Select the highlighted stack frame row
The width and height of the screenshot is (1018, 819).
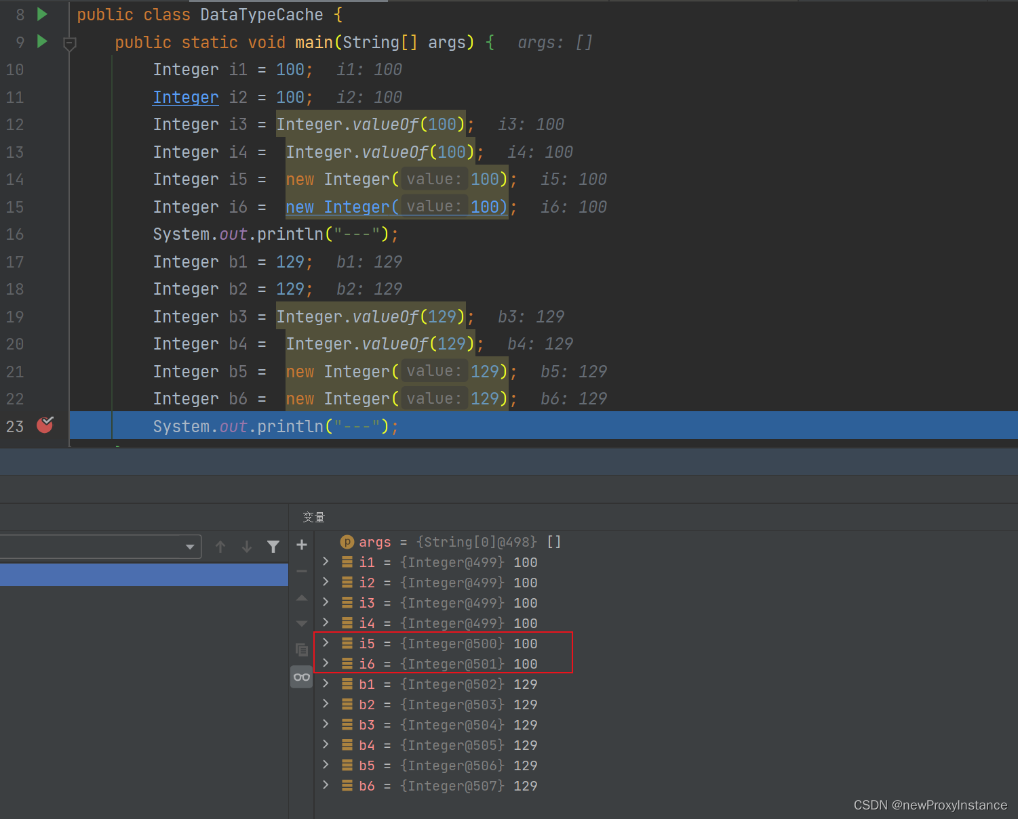click(144, 575)
